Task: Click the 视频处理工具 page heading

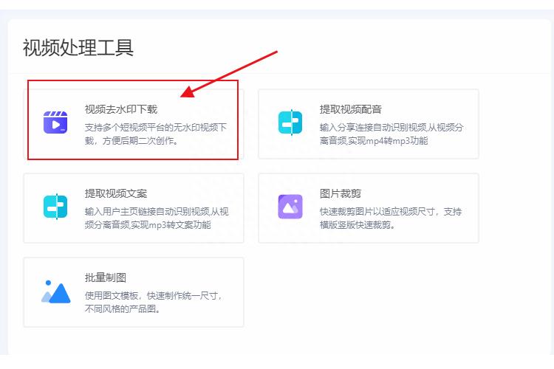Action: [78, 48]
